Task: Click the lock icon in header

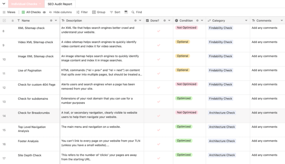Action: pos(13,21)
